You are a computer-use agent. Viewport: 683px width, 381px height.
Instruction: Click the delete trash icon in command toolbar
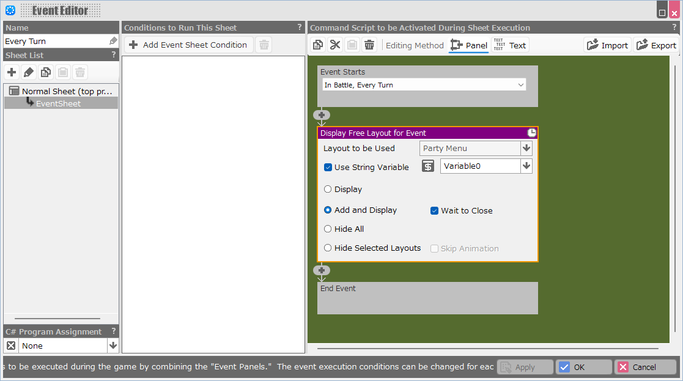coord(369,45)
